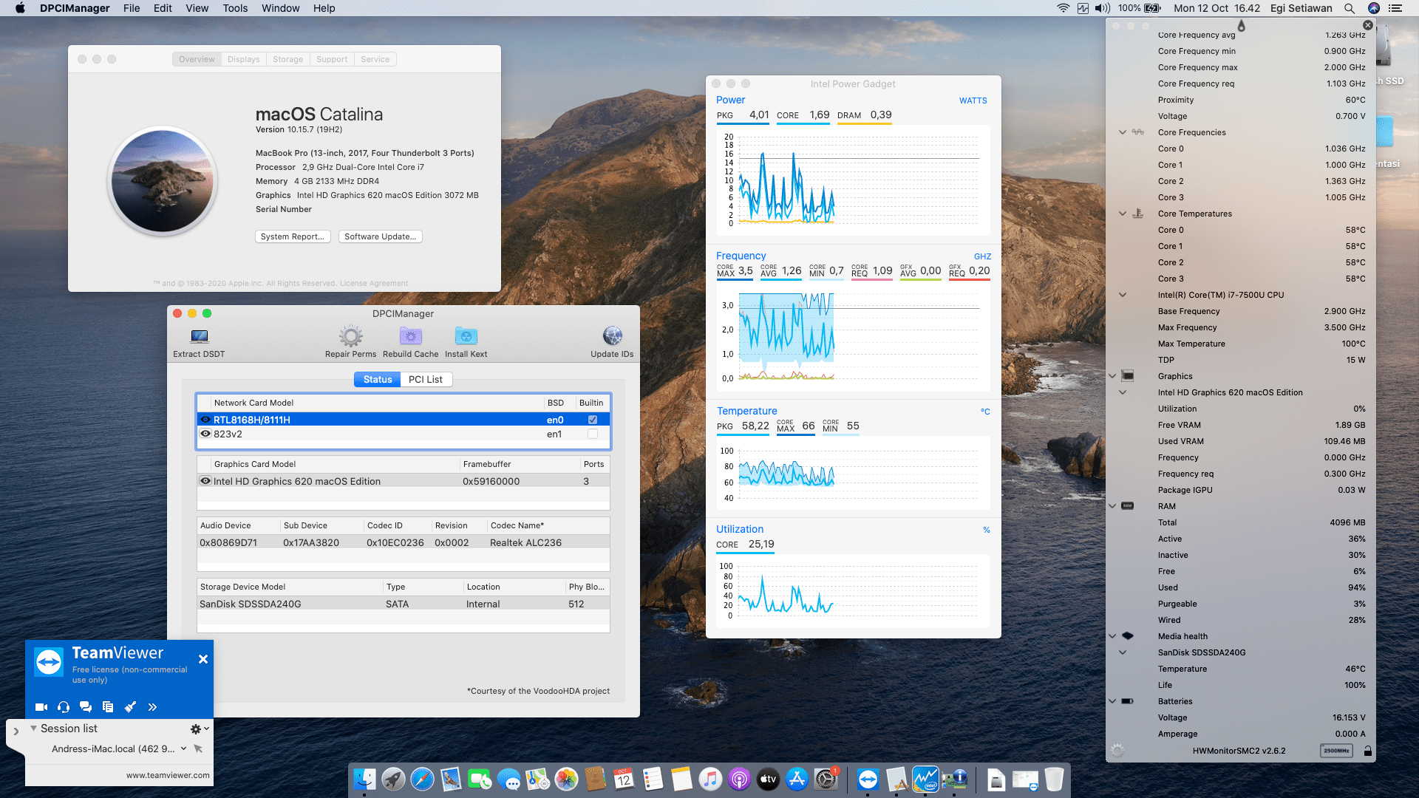1419x798 pixels.
Task: Open the Tools menu
Action: [x=235, y=8]
